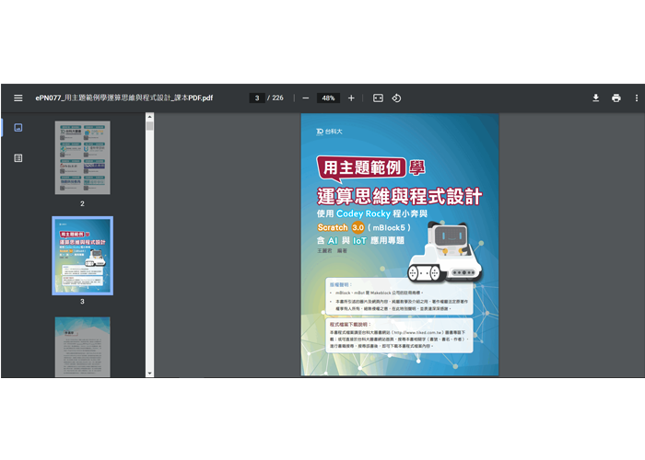Click the zoom in plus icon
The height and width of the screenshot is (460, 645).
coord(351,98)
